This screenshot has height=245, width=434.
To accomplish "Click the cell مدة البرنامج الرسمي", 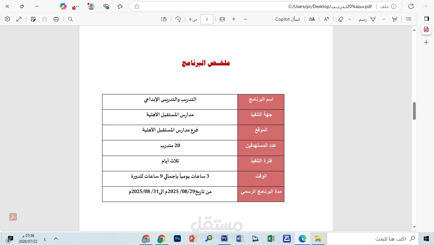I will (x=261, y=194).
